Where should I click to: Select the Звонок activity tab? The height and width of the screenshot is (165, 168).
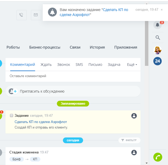click(x=64, y=65)
